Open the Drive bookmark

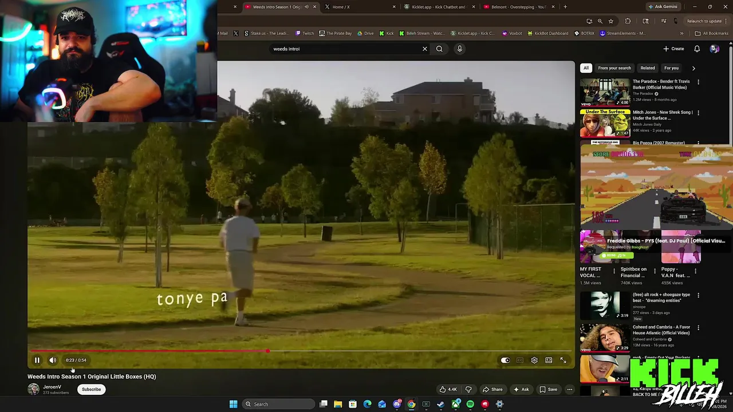365,33
